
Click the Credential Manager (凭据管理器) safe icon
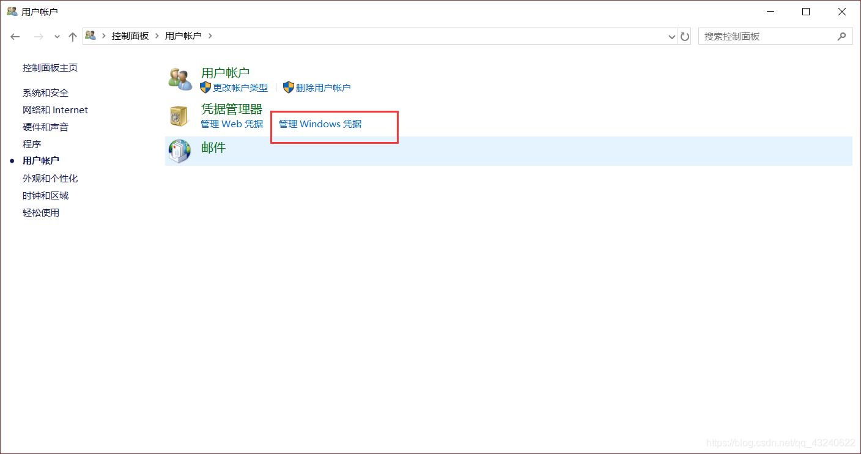[179, 115]
